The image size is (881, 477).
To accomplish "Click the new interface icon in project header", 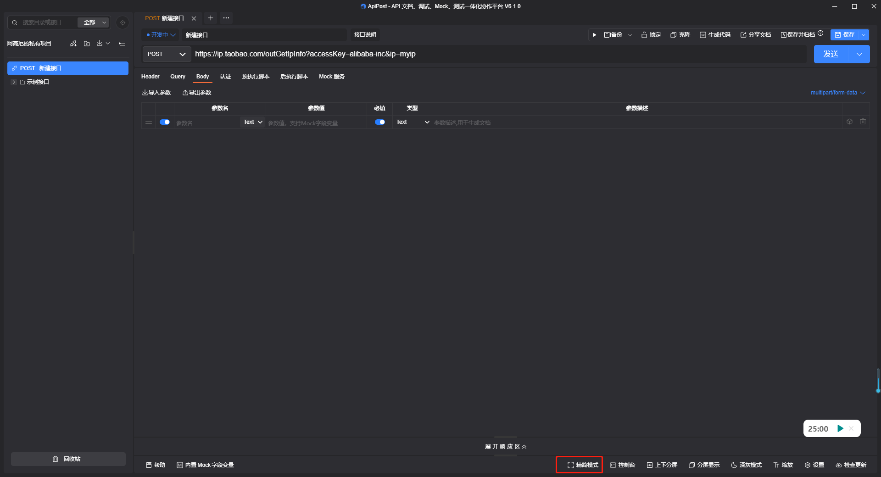I will tap(73, 44).
